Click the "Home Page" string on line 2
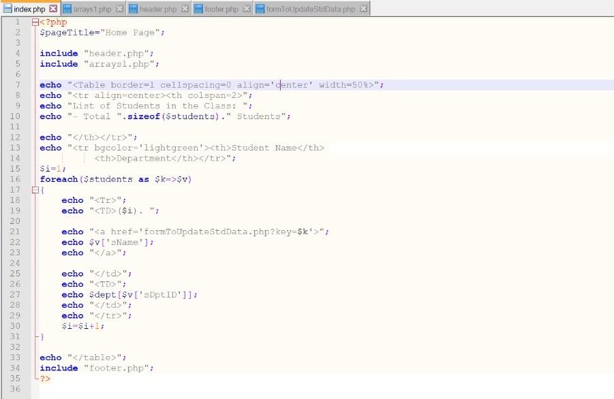This screenshot has height=399, width=614. (x=130, y=33)
